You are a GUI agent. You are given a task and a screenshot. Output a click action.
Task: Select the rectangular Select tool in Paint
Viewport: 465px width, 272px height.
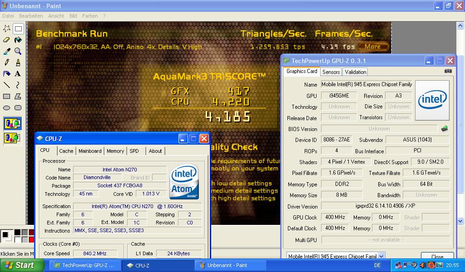[x=18, y=29]
